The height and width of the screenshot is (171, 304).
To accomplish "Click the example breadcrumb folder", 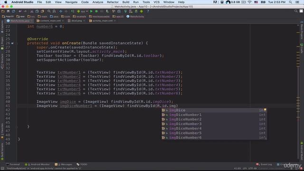I will (x=79, y=17).
